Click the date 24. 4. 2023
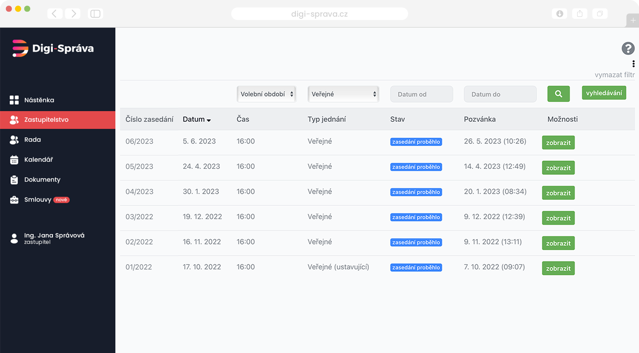This screenshot has height=353, width=639. click(201, 167)
